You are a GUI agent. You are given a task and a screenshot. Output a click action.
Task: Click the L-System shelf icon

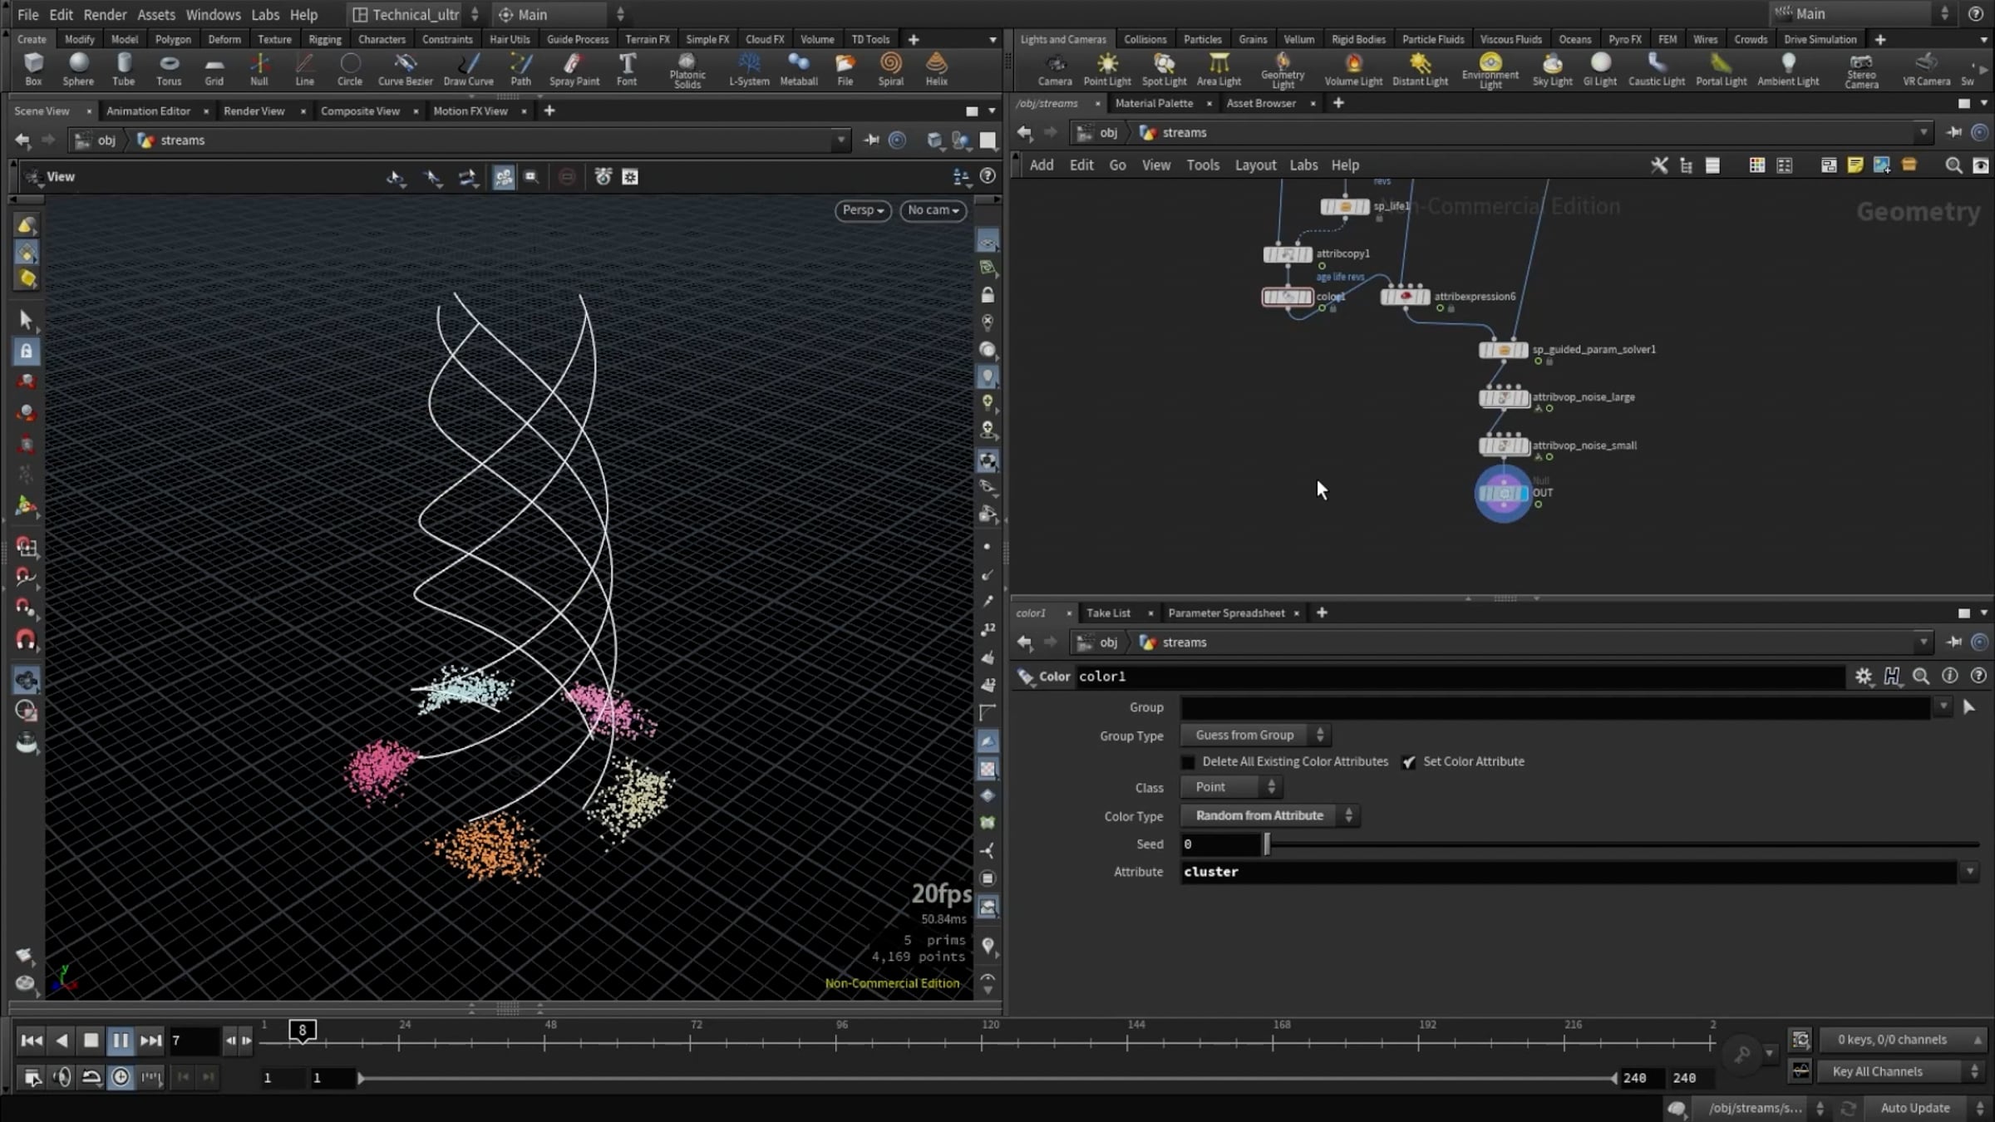(749, 70)
